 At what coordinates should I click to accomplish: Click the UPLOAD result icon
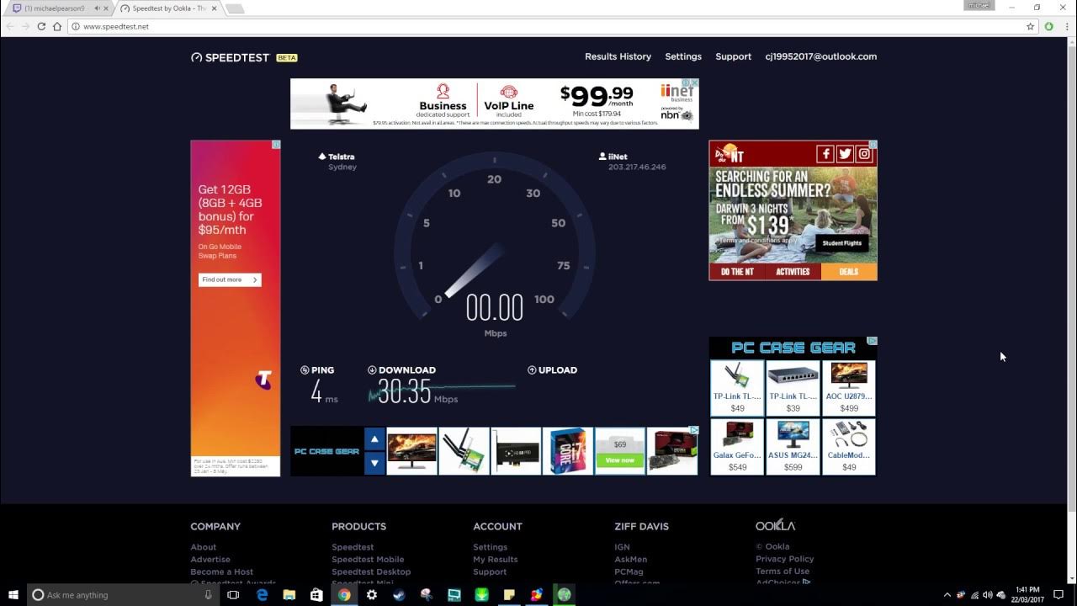(x=532, y=369)
